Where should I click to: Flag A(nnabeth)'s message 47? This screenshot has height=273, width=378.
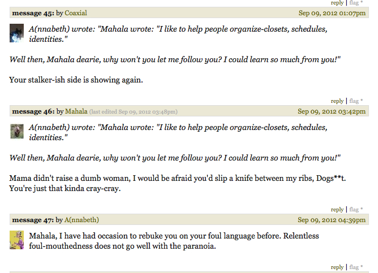354,267
